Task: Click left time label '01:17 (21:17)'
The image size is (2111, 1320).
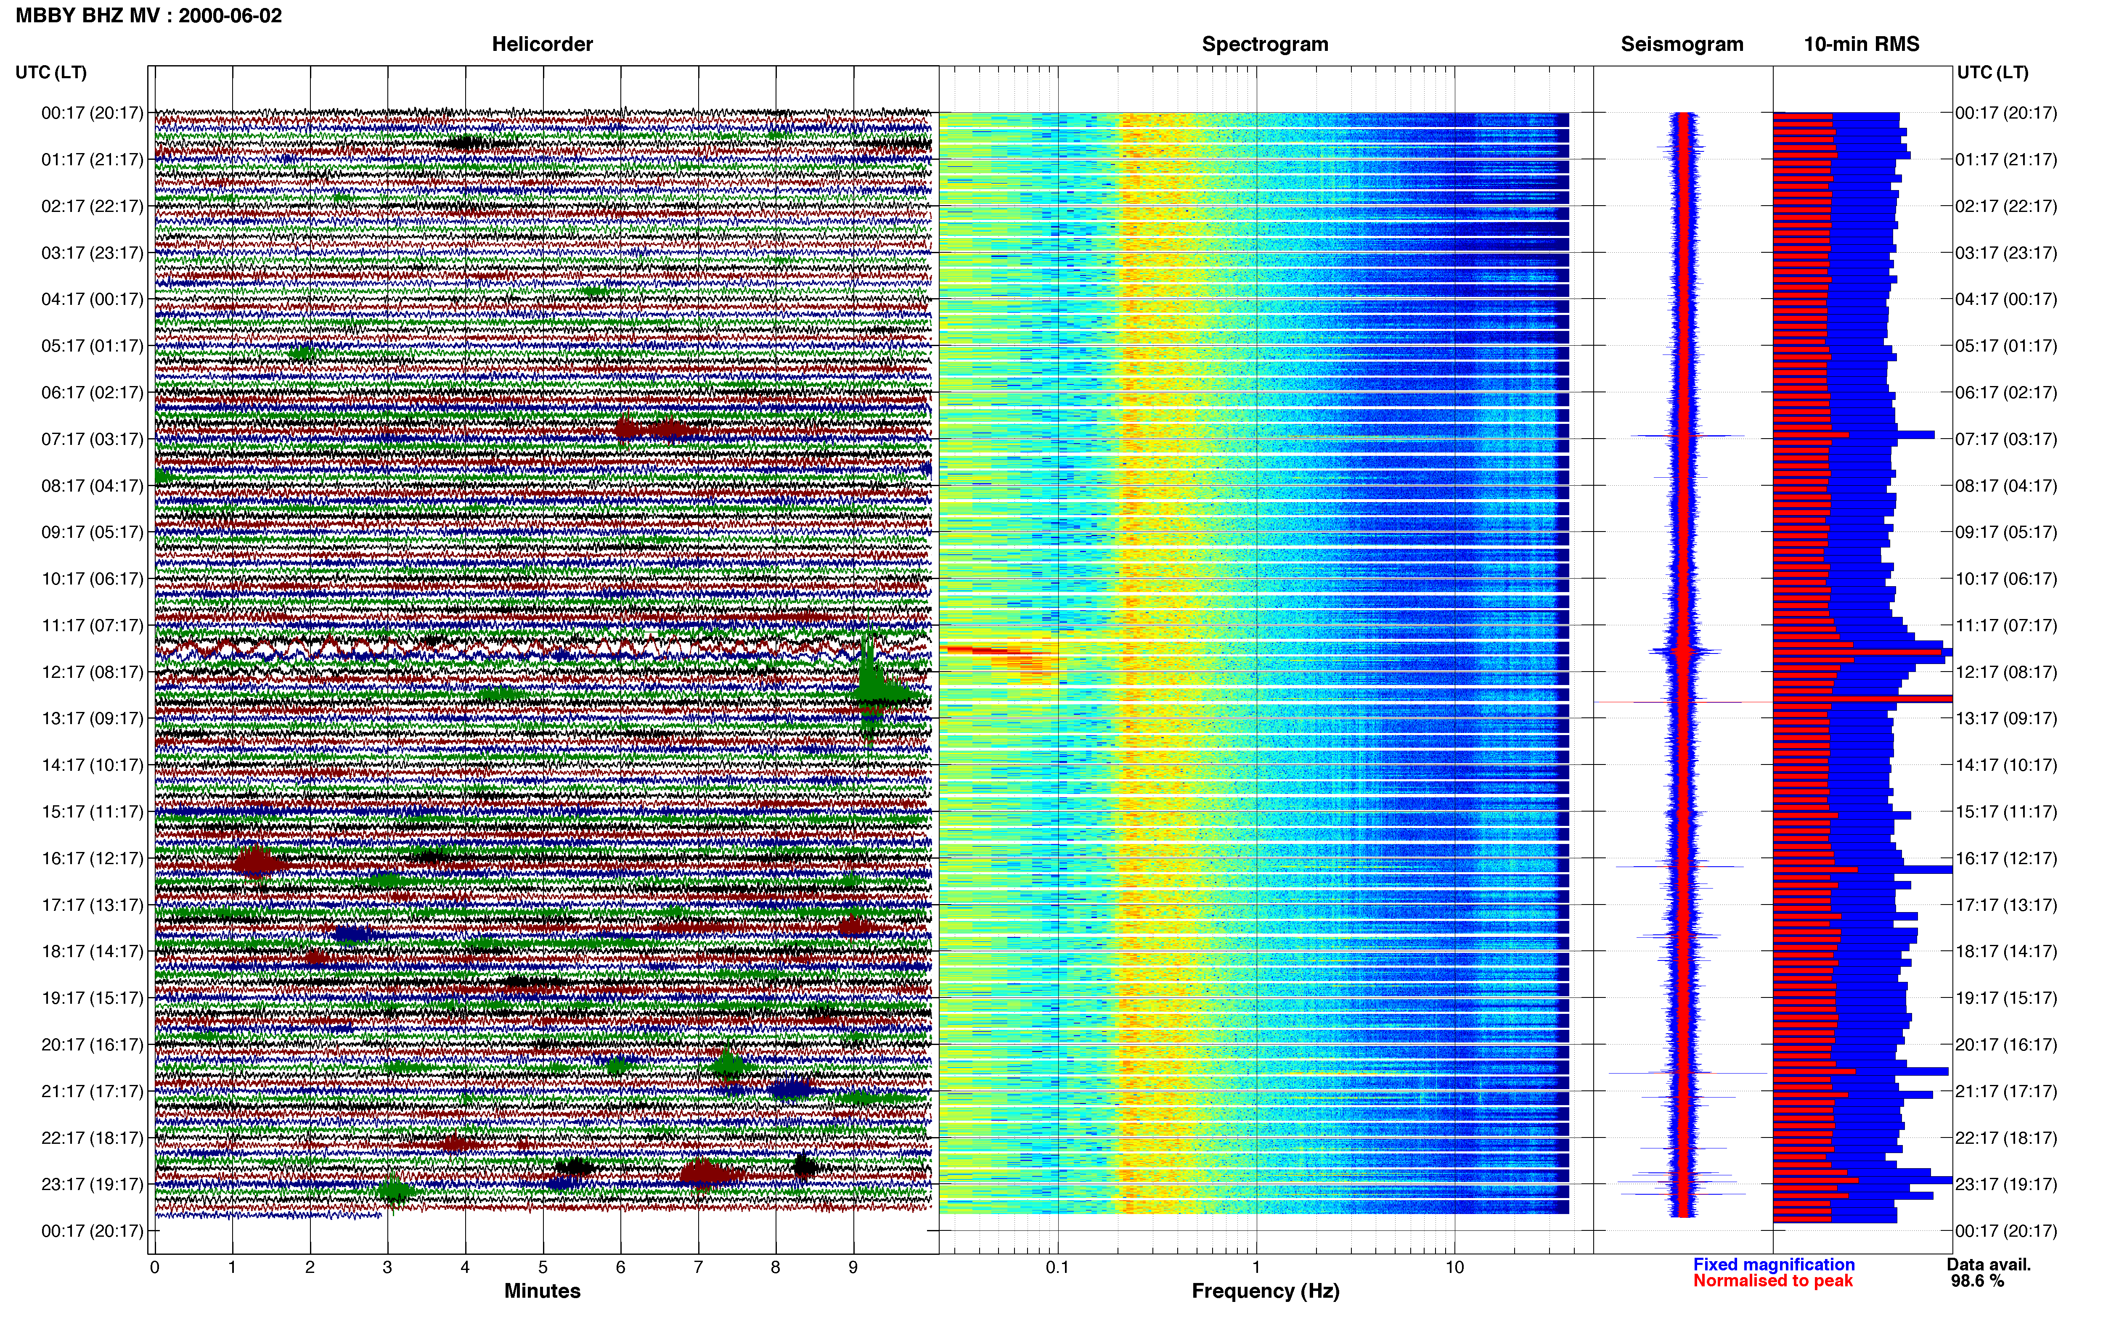Action: (x=93, y=160)
